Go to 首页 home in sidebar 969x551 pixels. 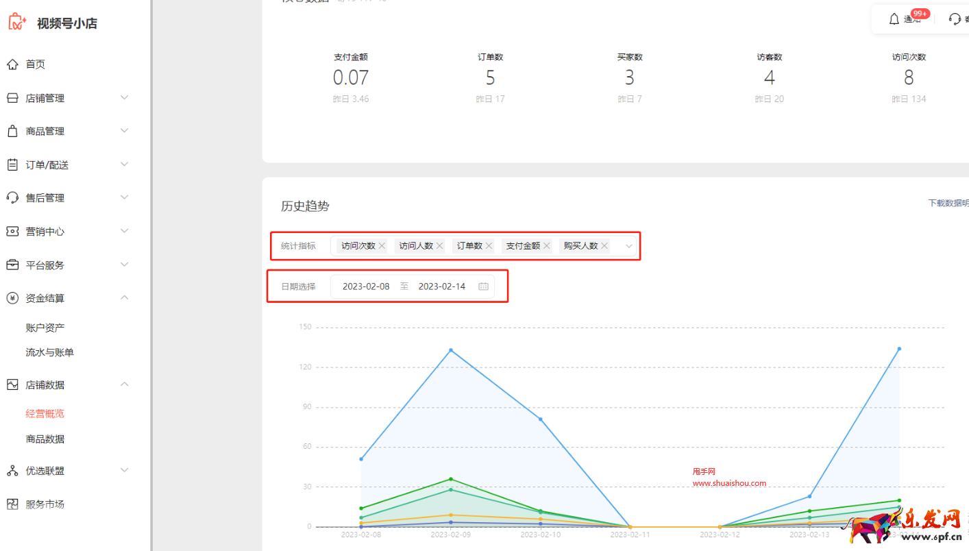click(x=36, y=64)
